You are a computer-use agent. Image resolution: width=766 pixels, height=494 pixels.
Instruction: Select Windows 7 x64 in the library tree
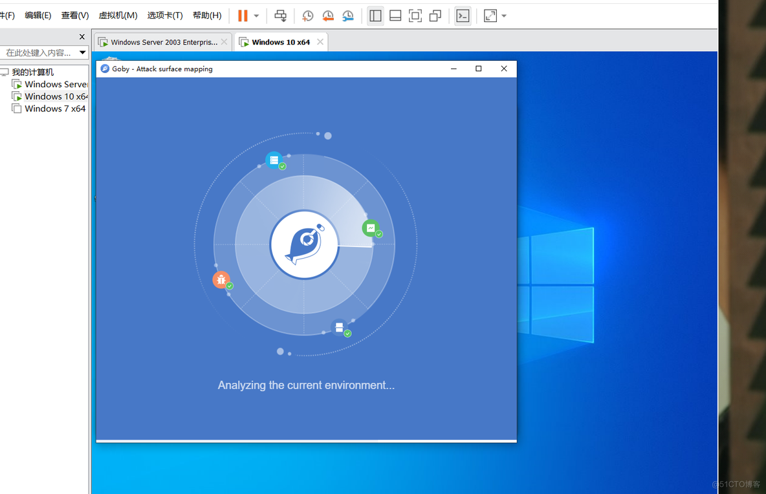49,109
